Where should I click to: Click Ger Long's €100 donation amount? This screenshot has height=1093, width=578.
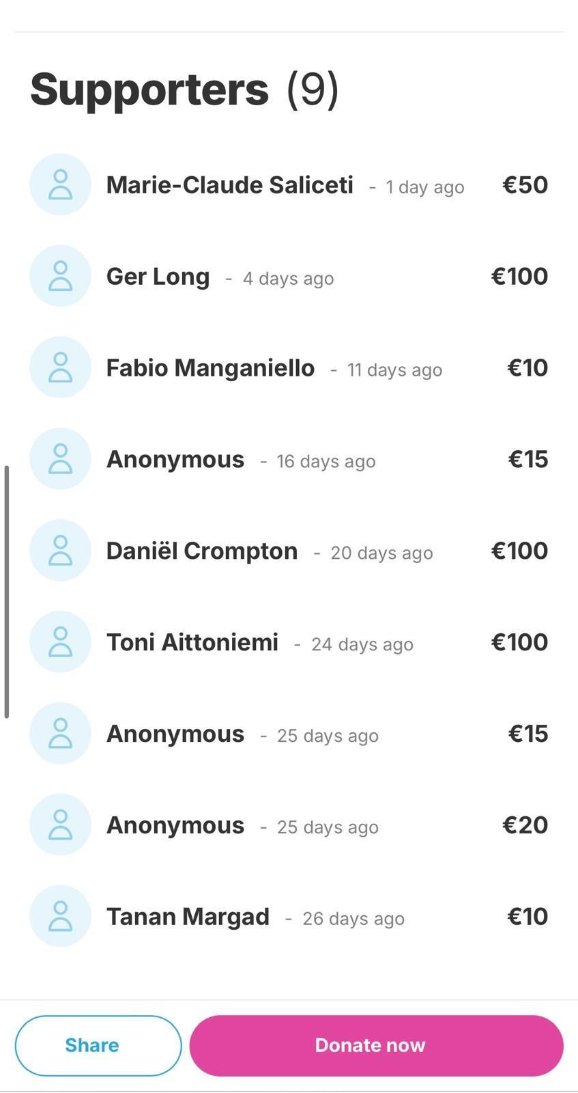click(519, 277)
